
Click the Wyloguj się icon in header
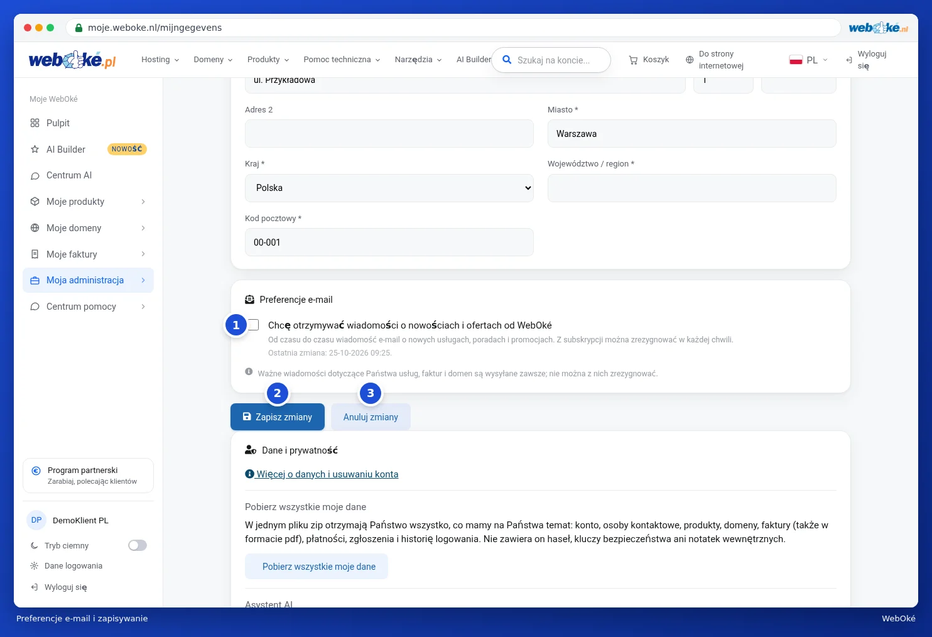point(849,60)
